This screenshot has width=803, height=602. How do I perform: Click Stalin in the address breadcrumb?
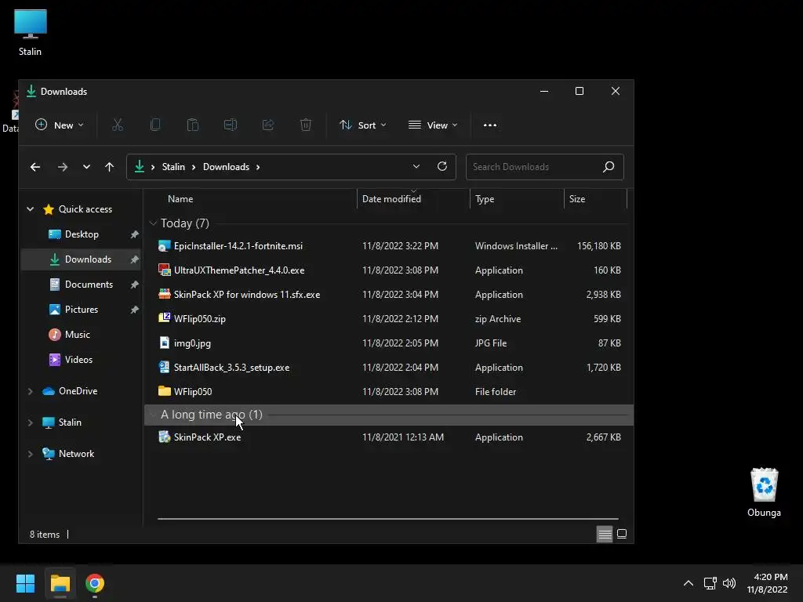point(173,167)
